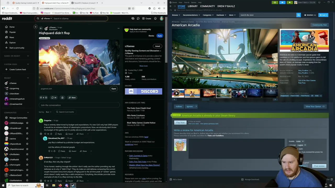Open Firefox application menu hamburger
The width and height of the screenshot is (335, 188).
tap(164, 8)
